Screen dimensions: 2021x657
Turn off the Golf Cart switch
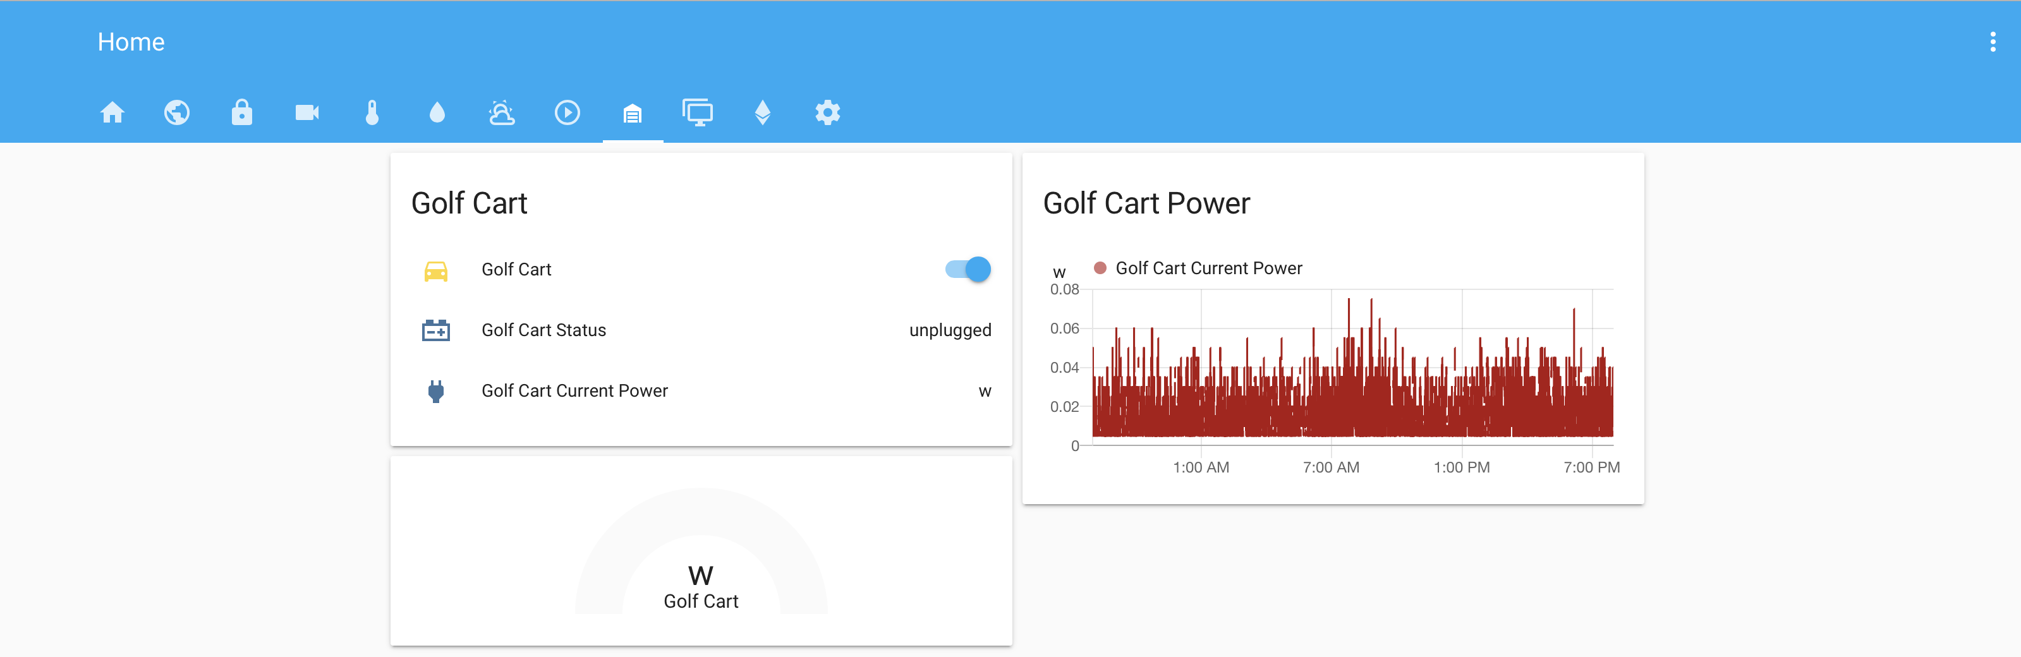[x=968, y=270]
